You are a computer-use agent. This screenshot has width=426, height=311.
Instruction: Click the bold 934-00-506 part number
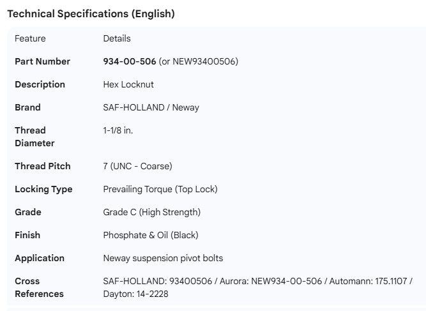coord(130,61)
